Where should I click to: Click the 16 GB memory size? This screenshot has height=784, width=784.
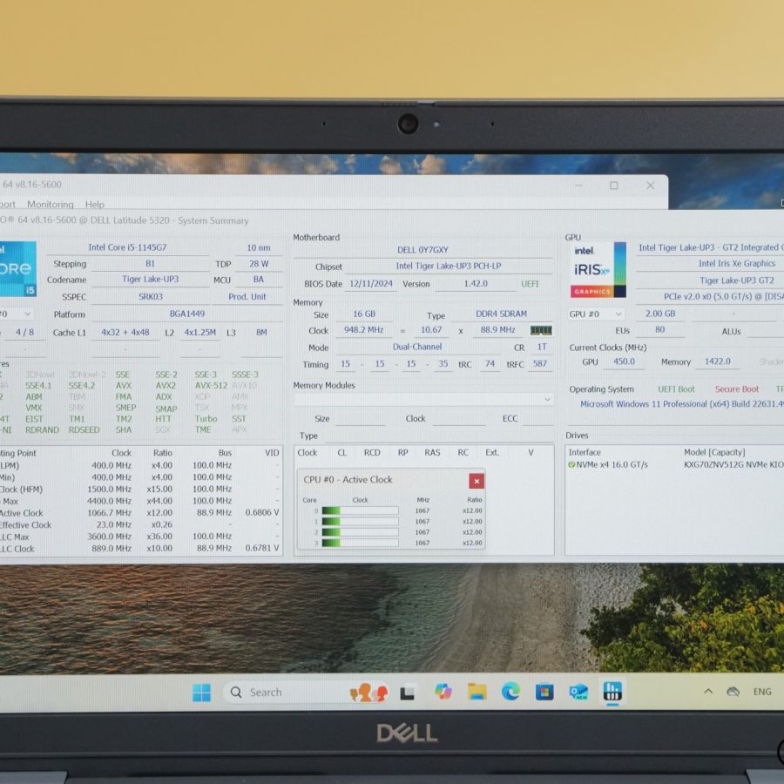(x=364, y=314)
